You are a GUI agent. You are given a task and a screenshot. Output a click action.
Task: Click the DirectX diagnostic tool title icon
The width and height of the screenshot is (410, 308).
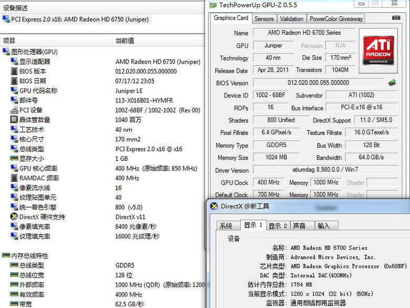(x=214, y=206)
